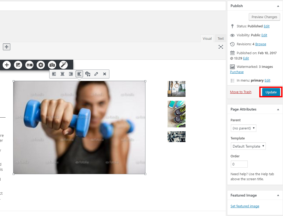
Task: Toggle distraction-free writing mode
Action: click(221, 47)
